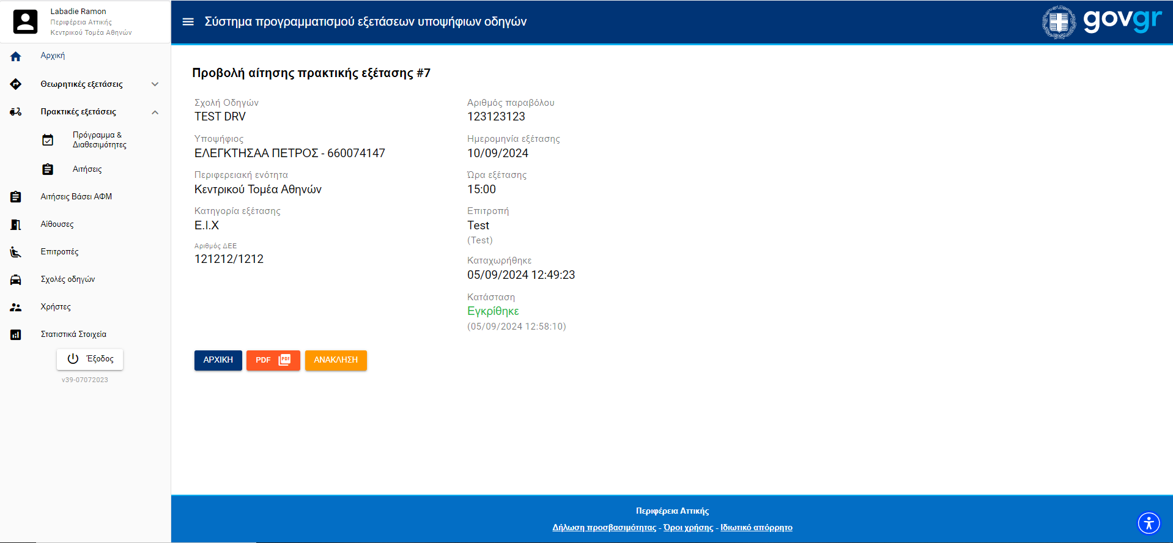Click the chart icon beside Στατιστικά Στοιχεία
Viewport: 1173px width, 543px height.
(x=16, y=334)
